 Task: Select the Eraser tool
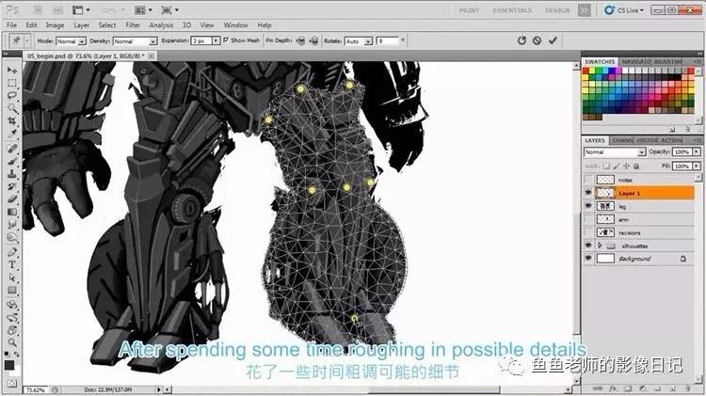(x=11, y=198)
